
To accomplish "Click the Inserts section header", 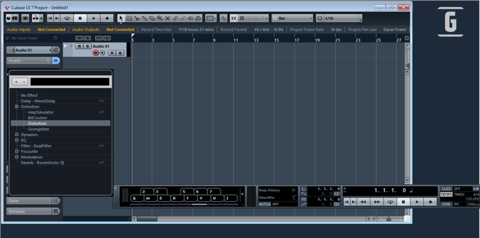I will click(29, 61).
